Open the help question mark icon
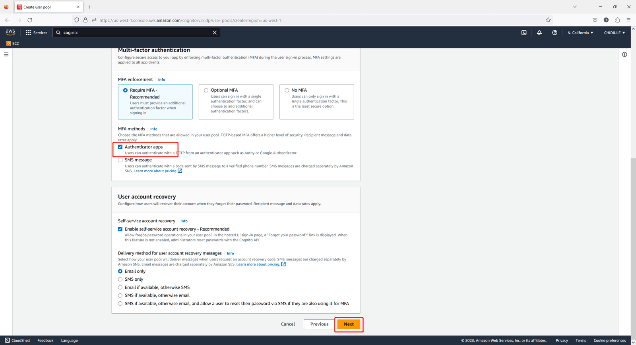 [555, 33]
